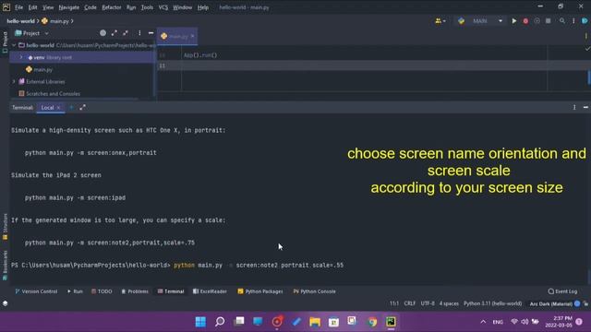The height and width of the screenshot is (332, 591).
Task: Open Chrome from Windows taskbar
Action: [372, 322]
